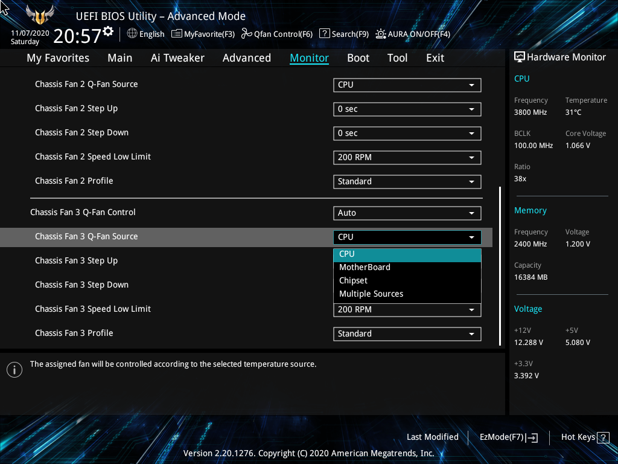618x464 pixels.
Task: Click the 11/07/2020 date display
Action: pyautogui.click(x=30, y=33)
